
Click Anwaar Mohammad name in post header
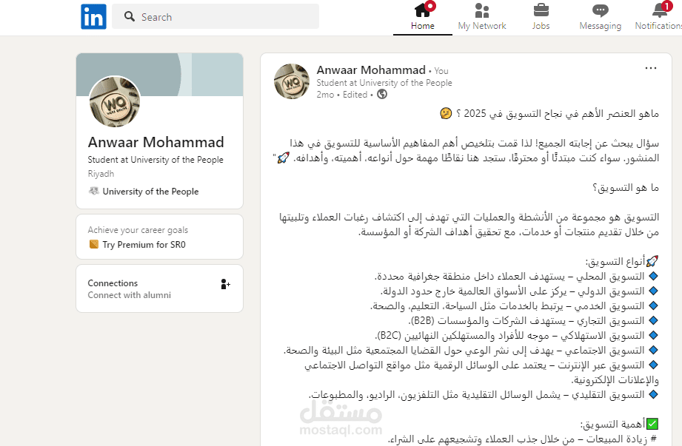point(371,70)
